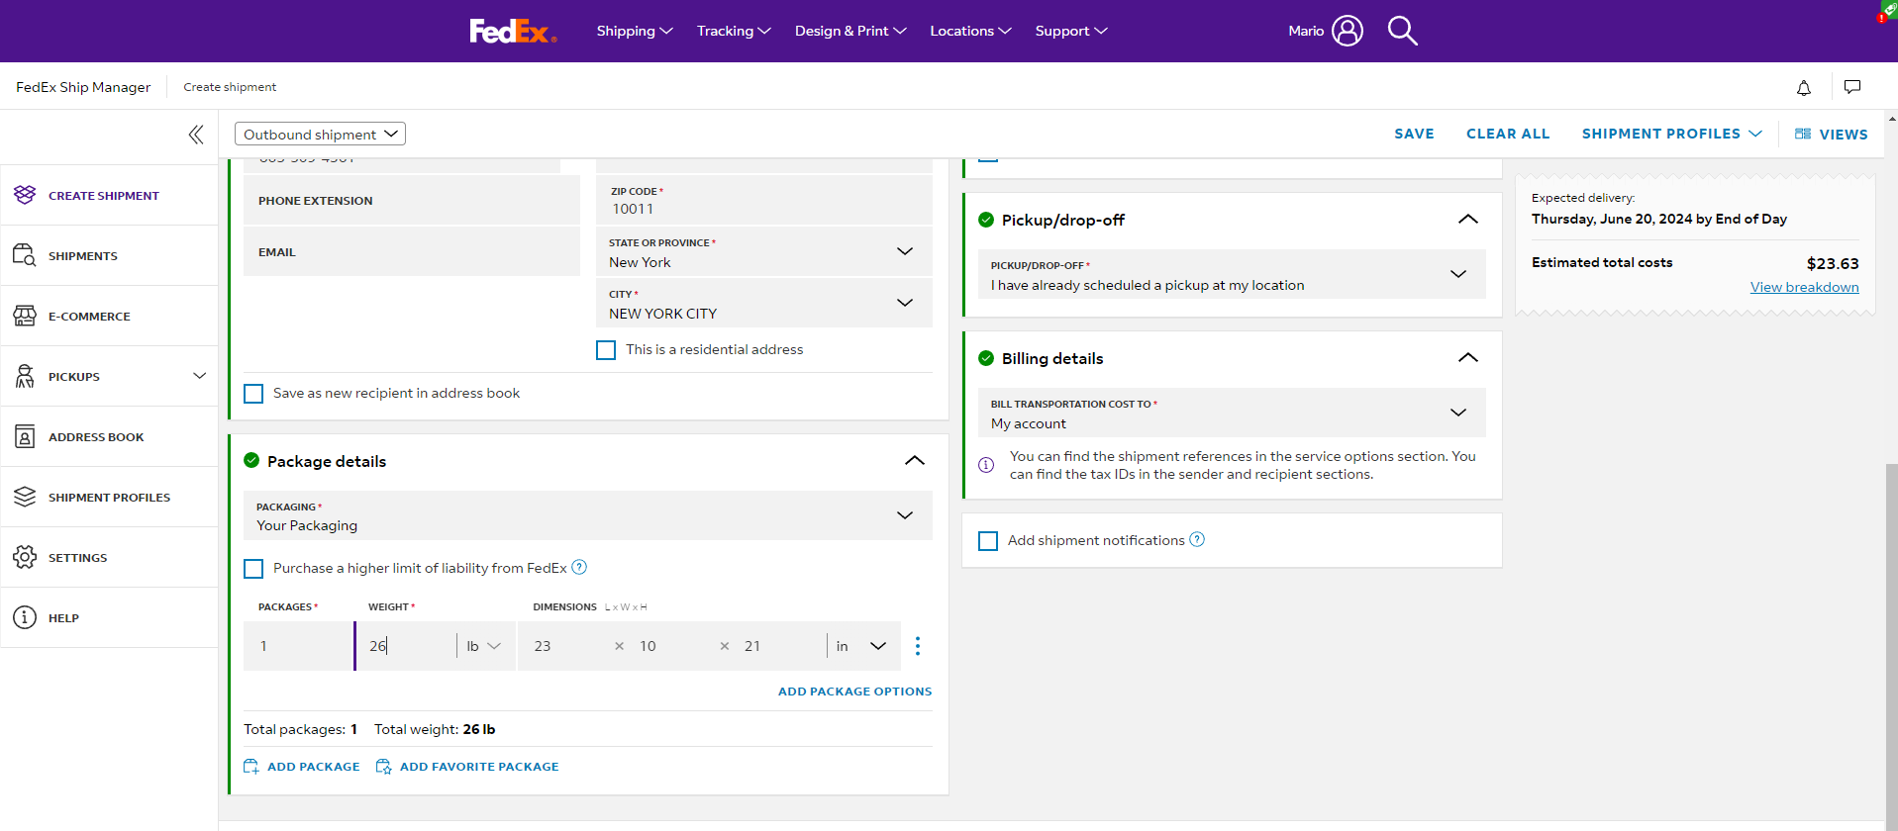Click the Pickups courier icon

pos(25,376)
